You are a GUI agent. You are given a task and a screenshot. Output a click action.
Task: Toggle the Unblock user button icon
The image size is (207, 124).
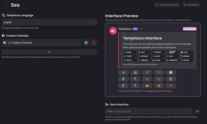(x=135, y=86)
